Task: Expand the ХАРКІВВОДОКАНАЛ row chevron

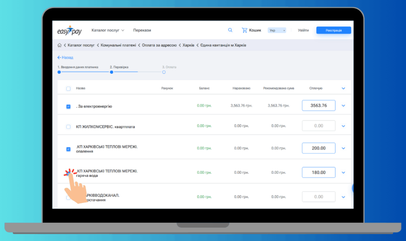Action: coord(343,197)
